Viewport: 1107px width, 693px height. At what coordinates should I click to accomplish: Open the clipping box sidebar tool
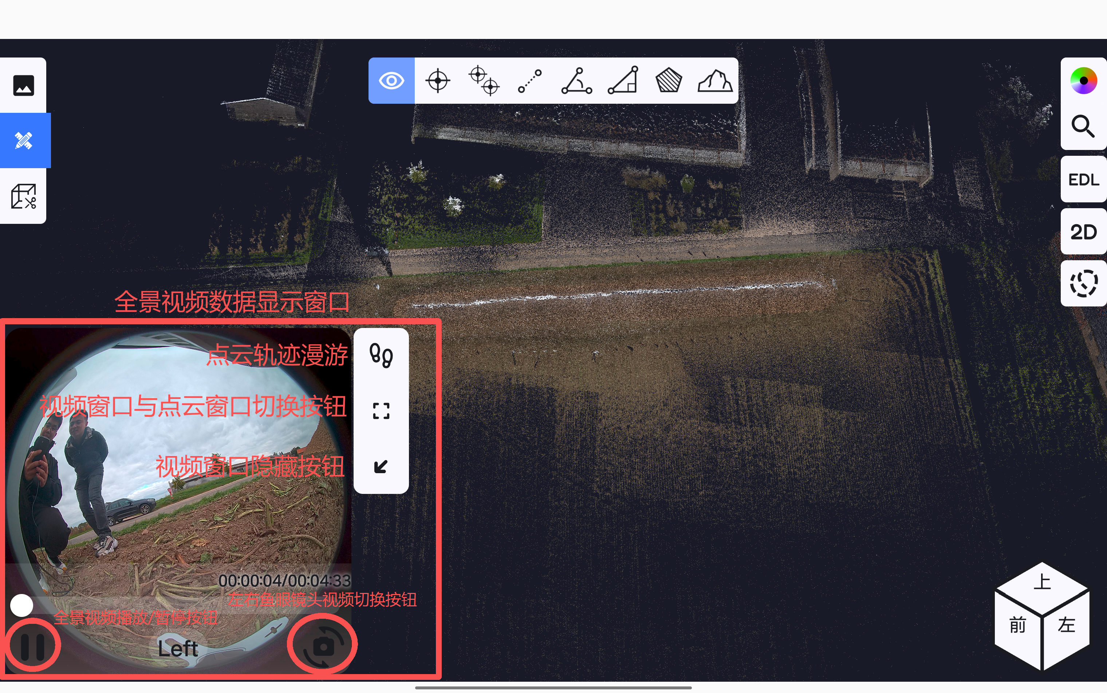23,196
